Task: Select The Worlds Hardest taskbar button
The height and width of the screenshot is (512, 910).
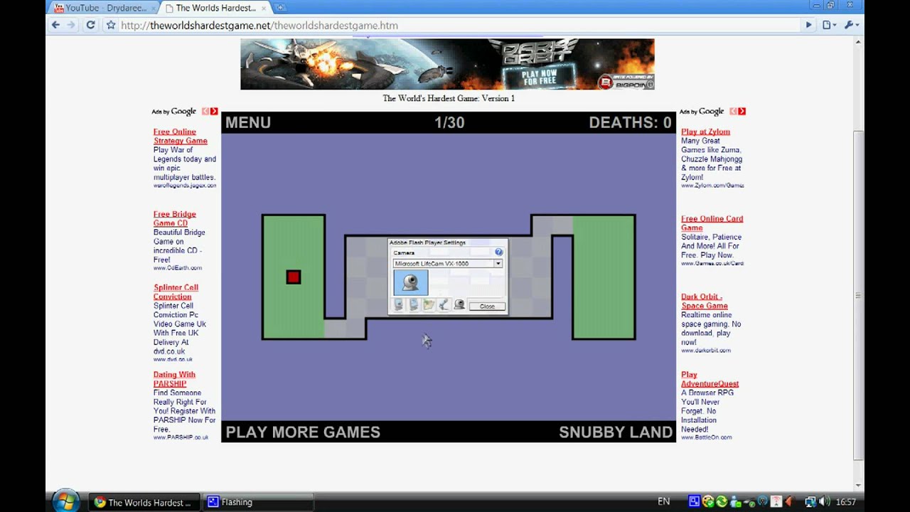Action: click(x=144, y=502)
